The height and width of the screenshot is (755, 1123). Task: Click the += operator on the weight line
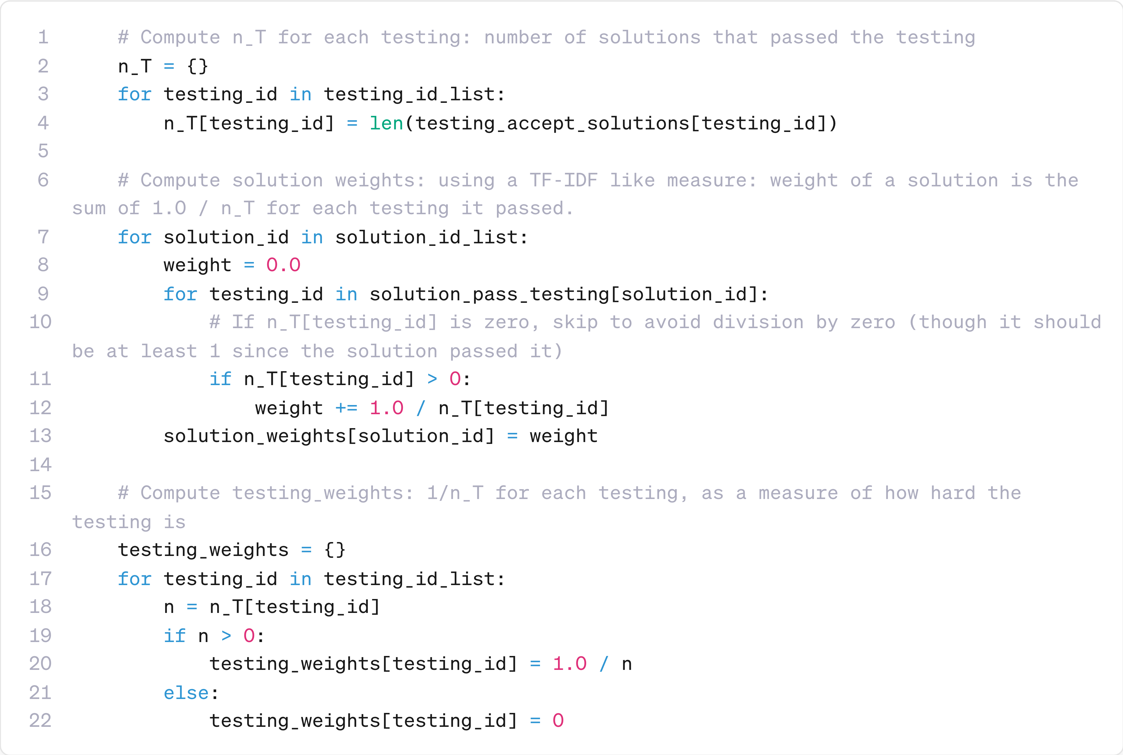pyautogui.click(x=346, y=408)
